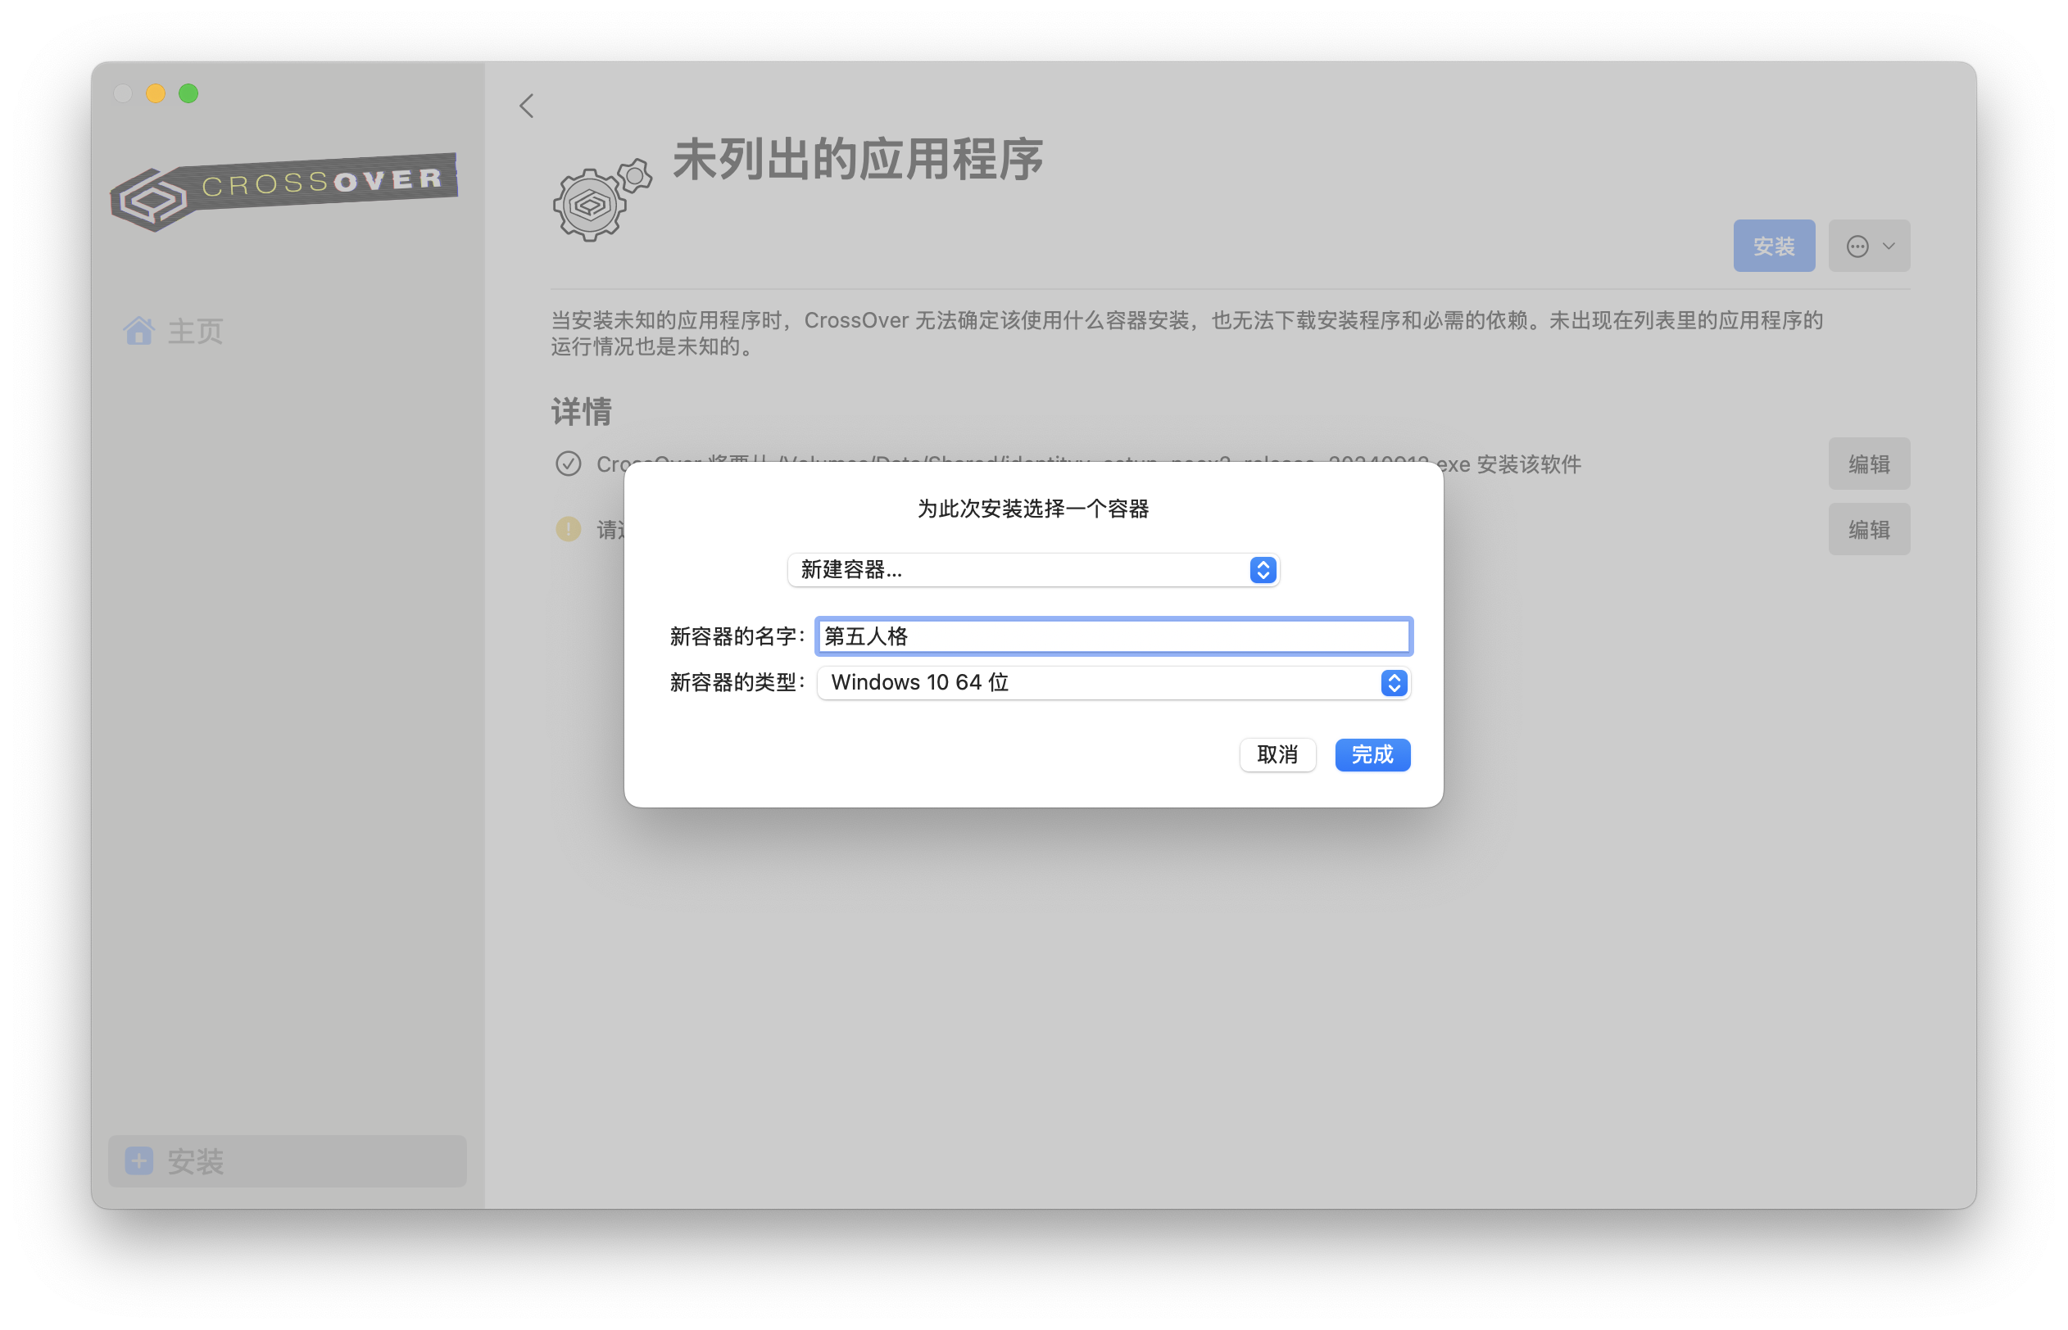Open the Windows 10 64 位 type dropdown

click(1113, 682)
